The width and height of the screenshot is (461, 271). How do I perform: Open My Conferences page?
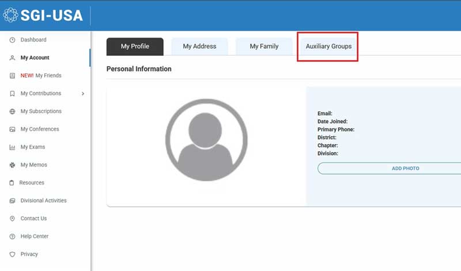(40, 129)
